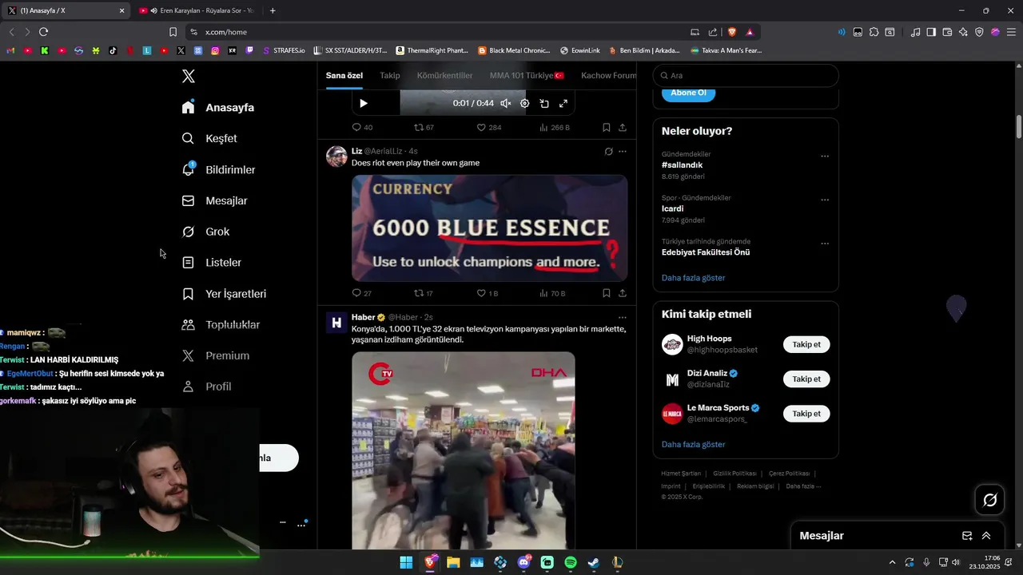Viewport: 1023px width, 575px height.
Task: Ask Grok about Liz's post
Action: (608, 151)
